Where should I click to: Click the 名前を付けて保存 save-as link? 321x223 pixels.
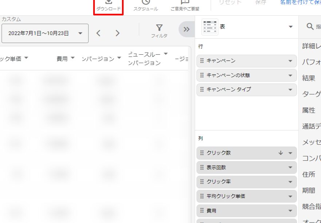(x=300, y=2)
